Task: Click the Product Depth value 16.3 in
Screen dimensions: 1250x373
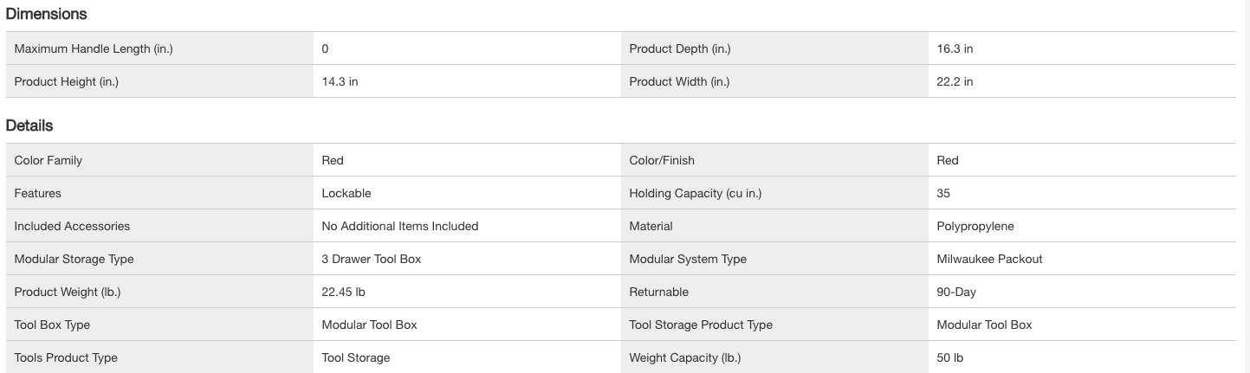Action: coord(955,48)
